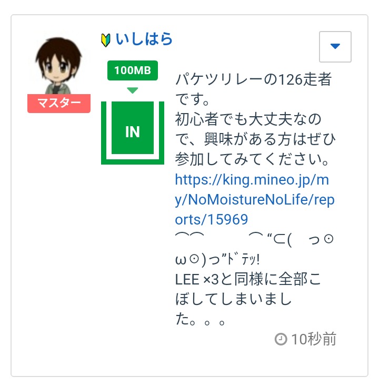Click the clock icon beside the timestamp
The width and height of the screenshot is (379, 387).
281,339
